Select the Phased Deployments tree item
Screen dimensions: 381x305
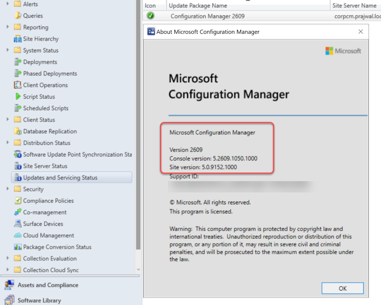click(x=50, y=73)
